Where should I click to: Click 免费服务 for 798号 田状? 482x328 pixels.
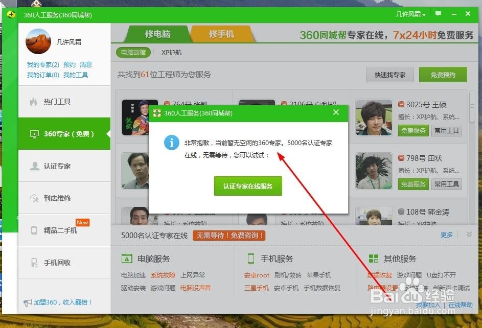pos(414,184)
